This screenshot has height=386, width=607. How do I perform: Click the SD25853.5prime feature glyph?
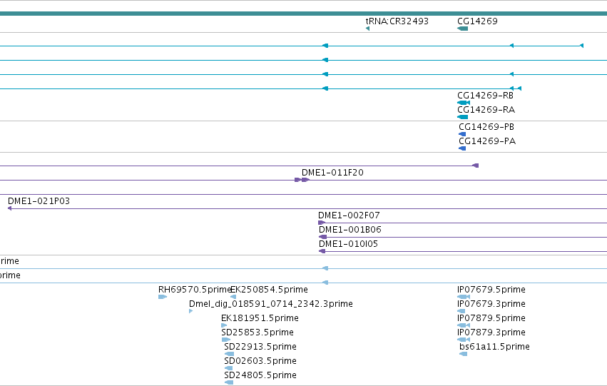[x=225, y=340]
